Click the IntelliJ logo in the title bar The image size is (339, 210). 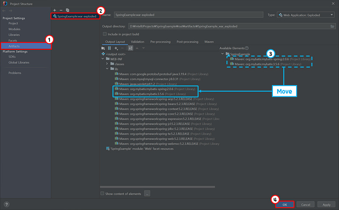point(5,3)
